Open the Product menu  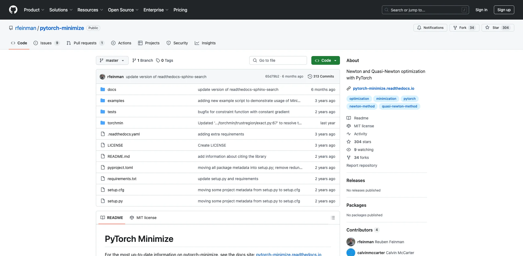34,10
